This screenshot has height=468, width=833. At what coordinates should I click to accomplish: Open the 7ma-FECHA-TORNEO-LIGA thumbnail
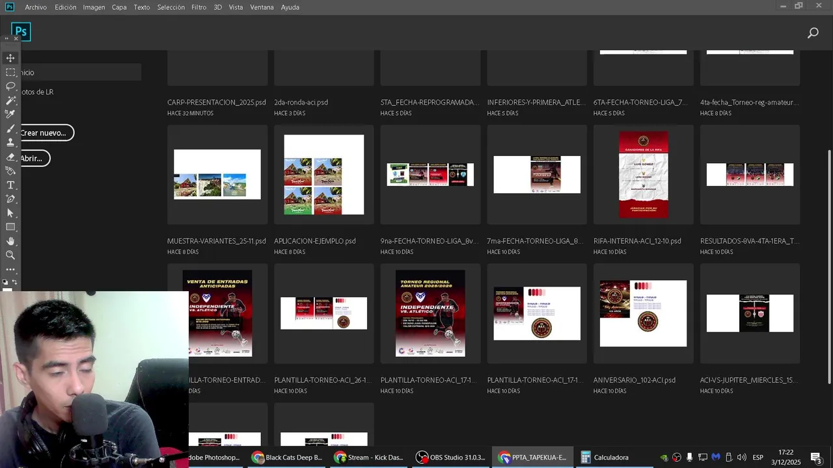point(537,174)
